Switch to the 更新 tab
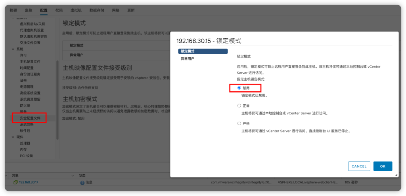The height and width of the screenshot is (196, 406). pos(131,11)
